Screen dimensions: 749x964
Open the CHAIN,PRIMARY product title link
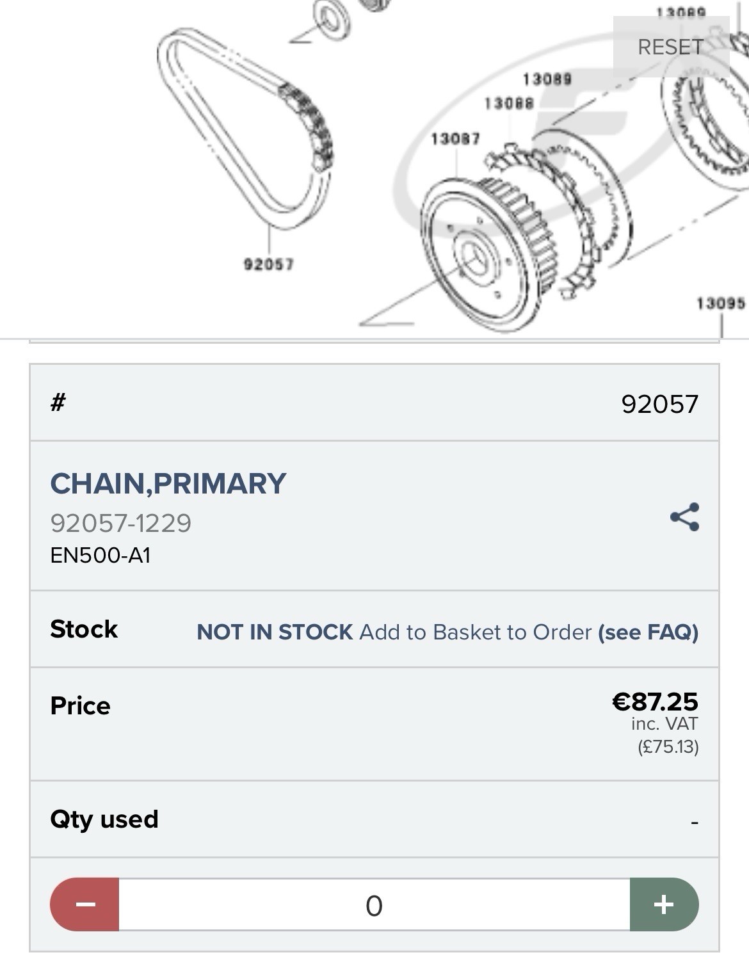click(x=168, y=483)
